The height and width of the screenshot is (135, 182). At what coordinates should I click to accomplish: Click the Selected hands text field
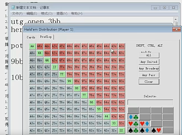click(150, 102)
